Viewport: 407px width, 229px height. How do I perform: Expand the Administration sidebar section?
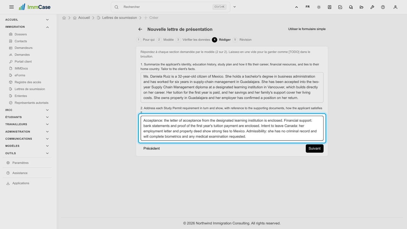(x=27, y=132)
